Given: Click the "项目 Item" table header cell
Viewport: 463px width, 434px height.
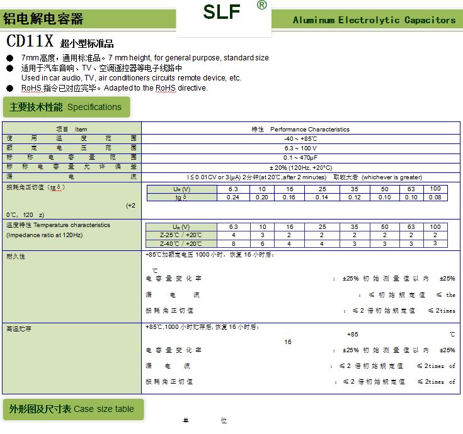Looking at the screenshot, I should 72,129.
